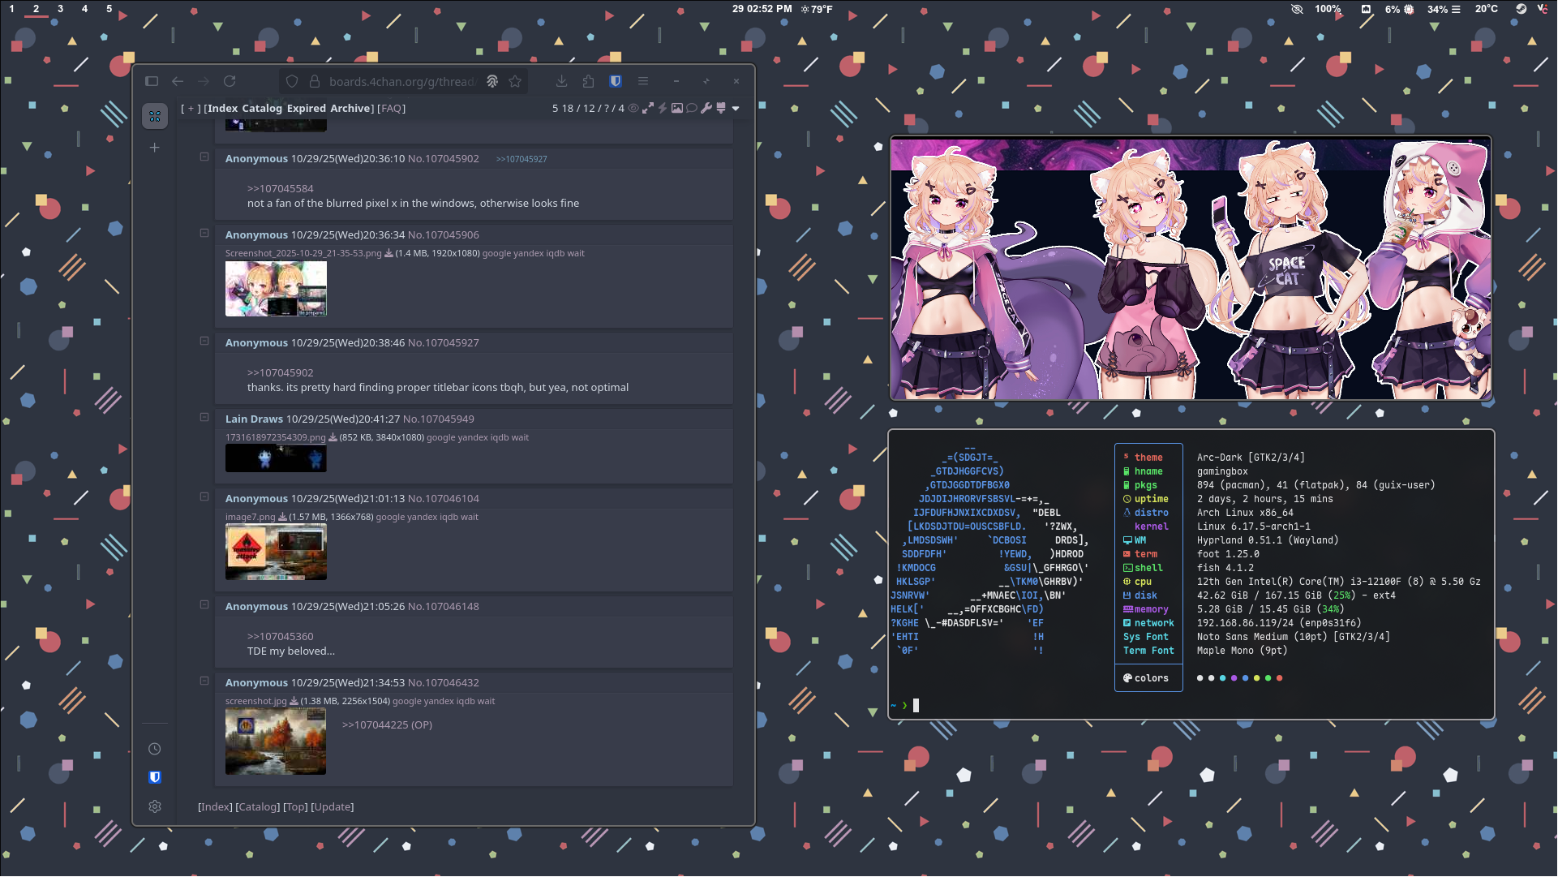Click the [Update] link at thread bottom
The image size is (1558, 877).
pyautogui.click(x=333, y=806)
